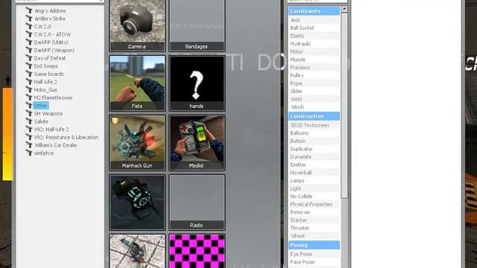Open the Half-Life 2 weapon category
Image resolution: width=477 pixels, height=268 pixels.
pyautogui.click(x=45, y=82)
